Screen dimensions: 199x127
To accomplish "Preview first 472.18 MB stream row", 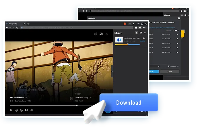I will [x=177, y=34].
